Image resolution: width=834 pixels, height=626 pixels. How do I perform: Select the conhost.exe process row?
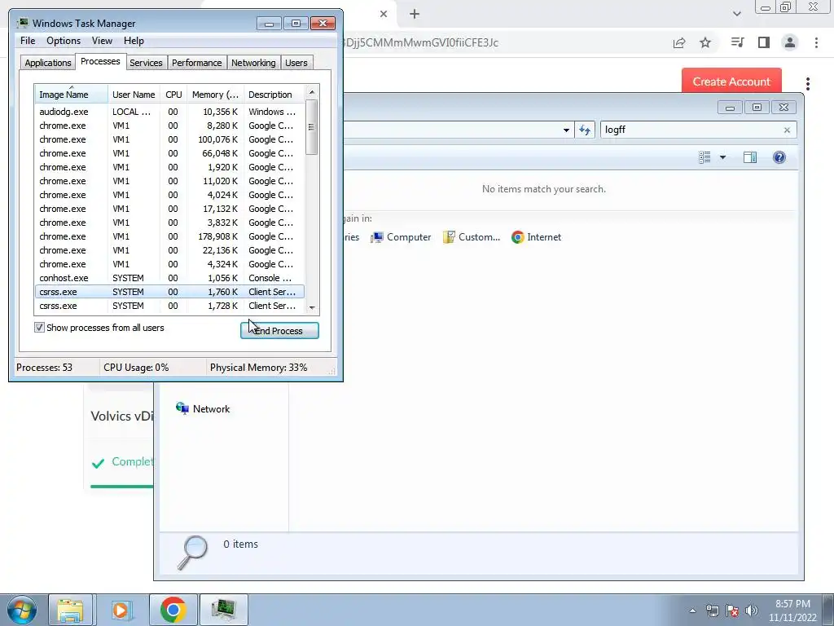(169, 278)
